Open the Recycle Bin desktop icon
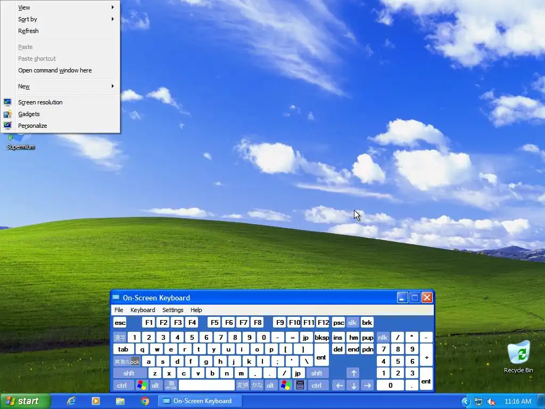 (x=518, y=356)
